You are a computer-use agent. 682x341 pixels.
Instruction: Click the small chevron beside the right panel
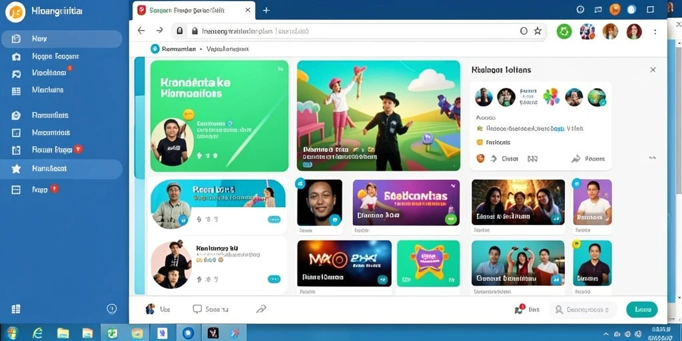(x=652, y=158)
